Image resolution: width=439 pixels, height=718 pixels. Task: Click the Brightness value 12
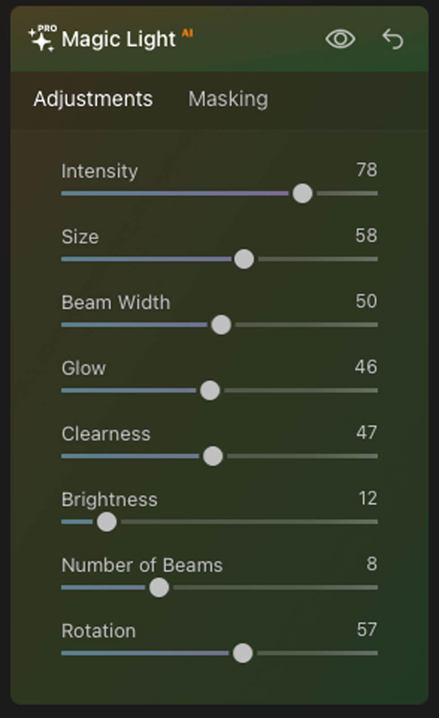tap(367, 498)
